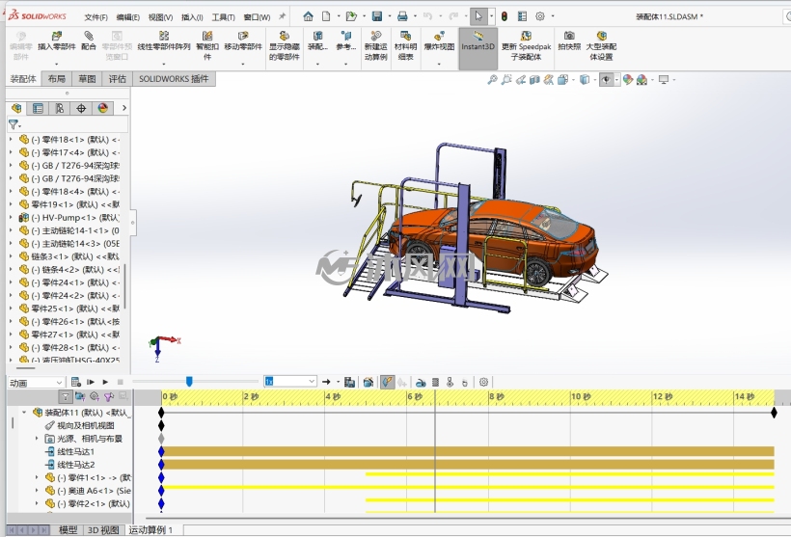The height and width of the screenshot is (537, 791).
Task: Click motion study properties gear icon
Action: coord(483,382)
